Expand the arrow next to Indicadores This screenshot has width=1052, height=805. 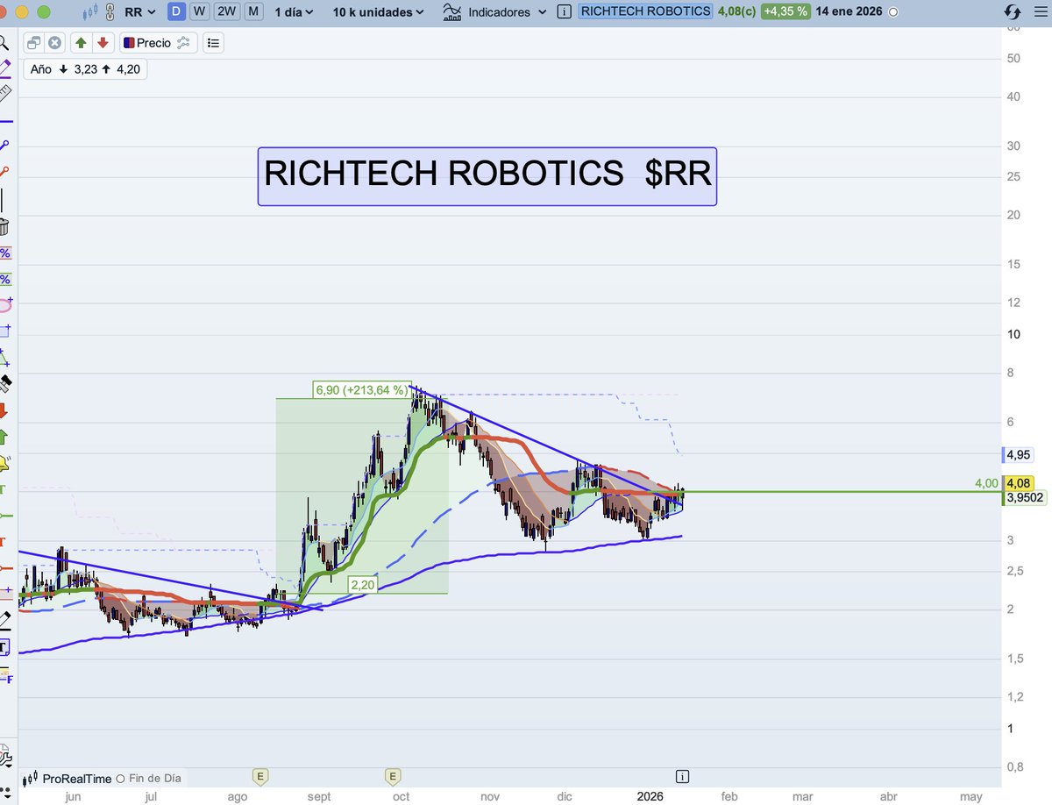point(542,12)
